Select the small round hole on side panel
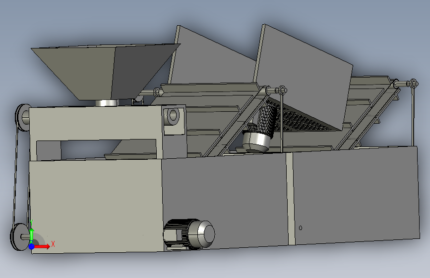430x278 pixels. pyautogui.click(x=300, y=228)
